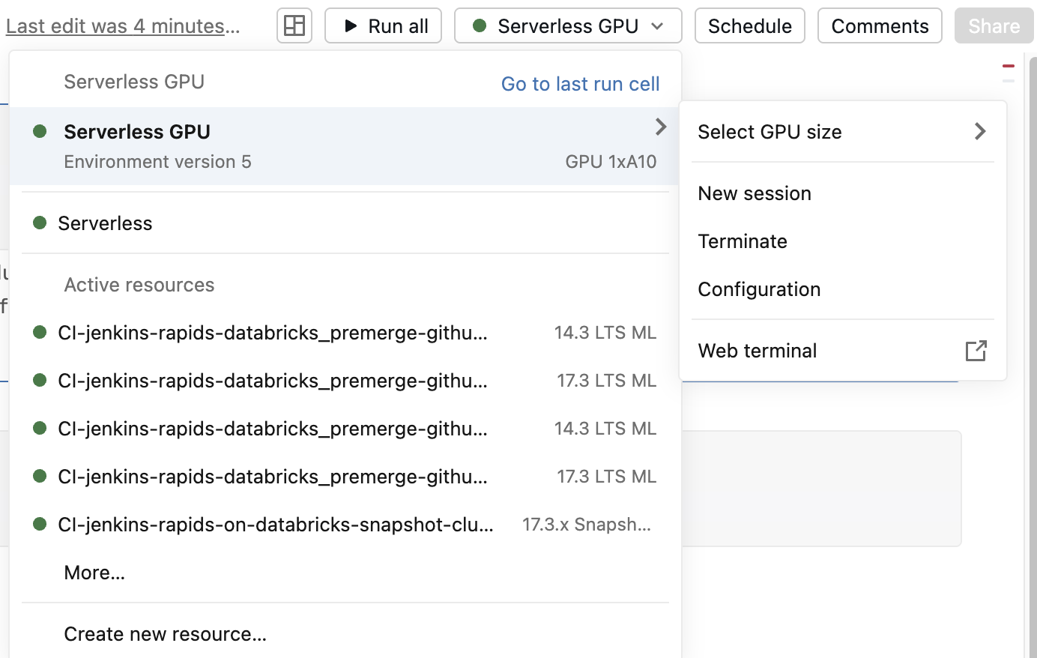Open the Configuration menu entry

click(x=843, y=289)
